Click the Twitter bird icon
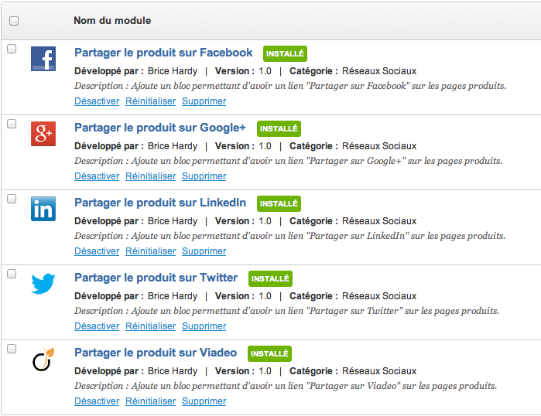 43,284
